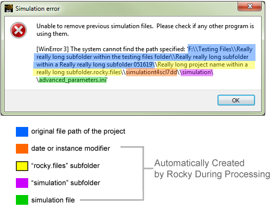275x215 pixels.
Task: Click the green legend swatch
Action: [22, 200]
